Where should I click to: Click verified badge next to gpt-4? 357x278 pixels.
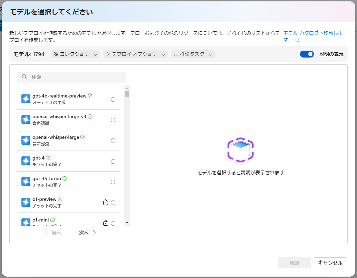[x=48, y=158]
